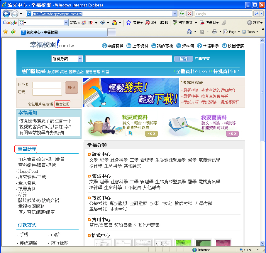Select the 論文中心 - 幸福校園 browser tab
266x253 pixels.
[x=64, y=32]
